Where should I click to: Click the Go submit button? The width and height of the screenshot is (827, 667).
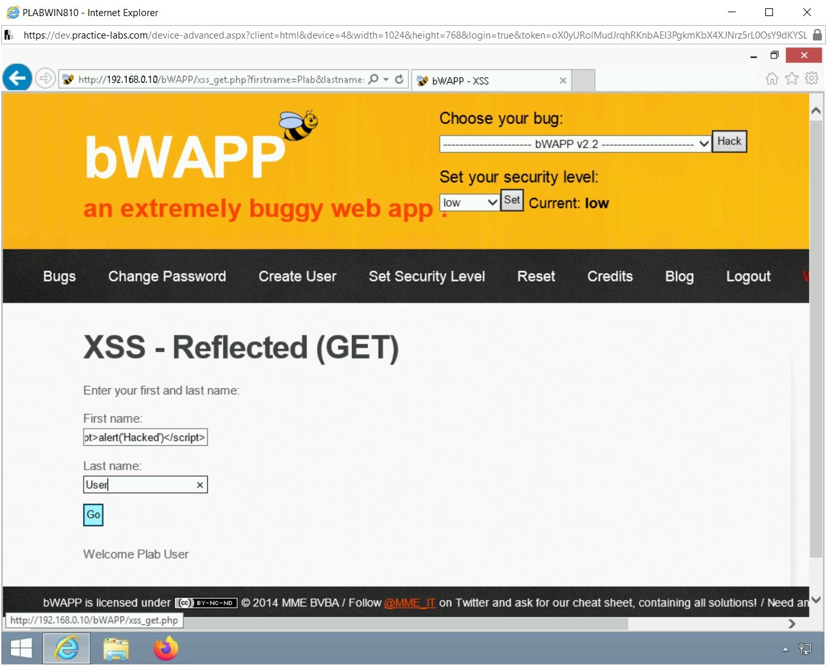tap(93, 515)
